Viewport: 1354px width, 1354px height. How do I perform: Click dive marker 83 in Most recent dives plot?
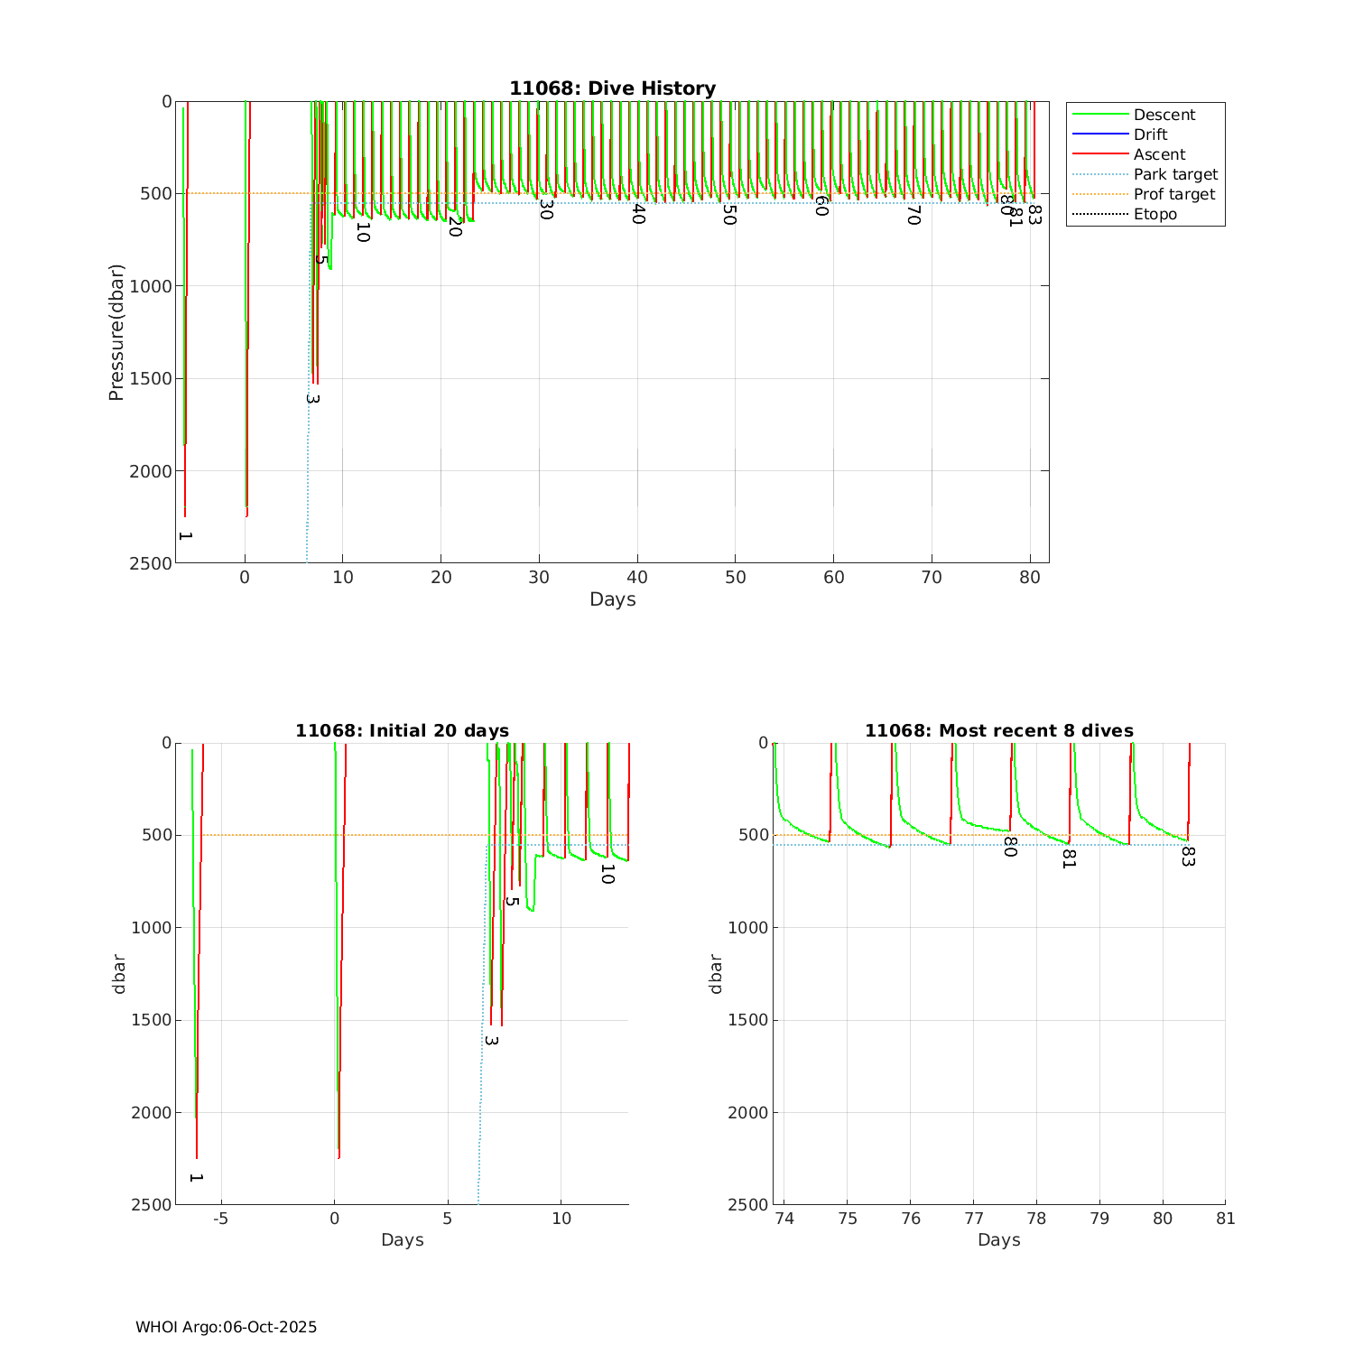pos(1187,857)
